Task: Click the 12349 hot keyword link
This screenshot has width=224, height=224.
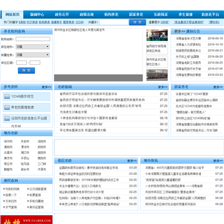Action: (80, 22)
